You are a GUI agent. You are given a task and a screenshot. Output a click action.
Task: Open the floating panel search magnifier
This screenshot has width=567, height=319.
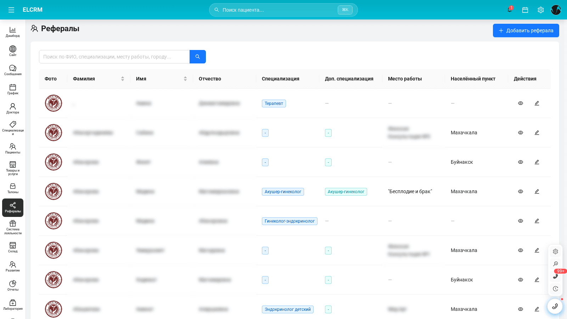(x=555, y=264)
